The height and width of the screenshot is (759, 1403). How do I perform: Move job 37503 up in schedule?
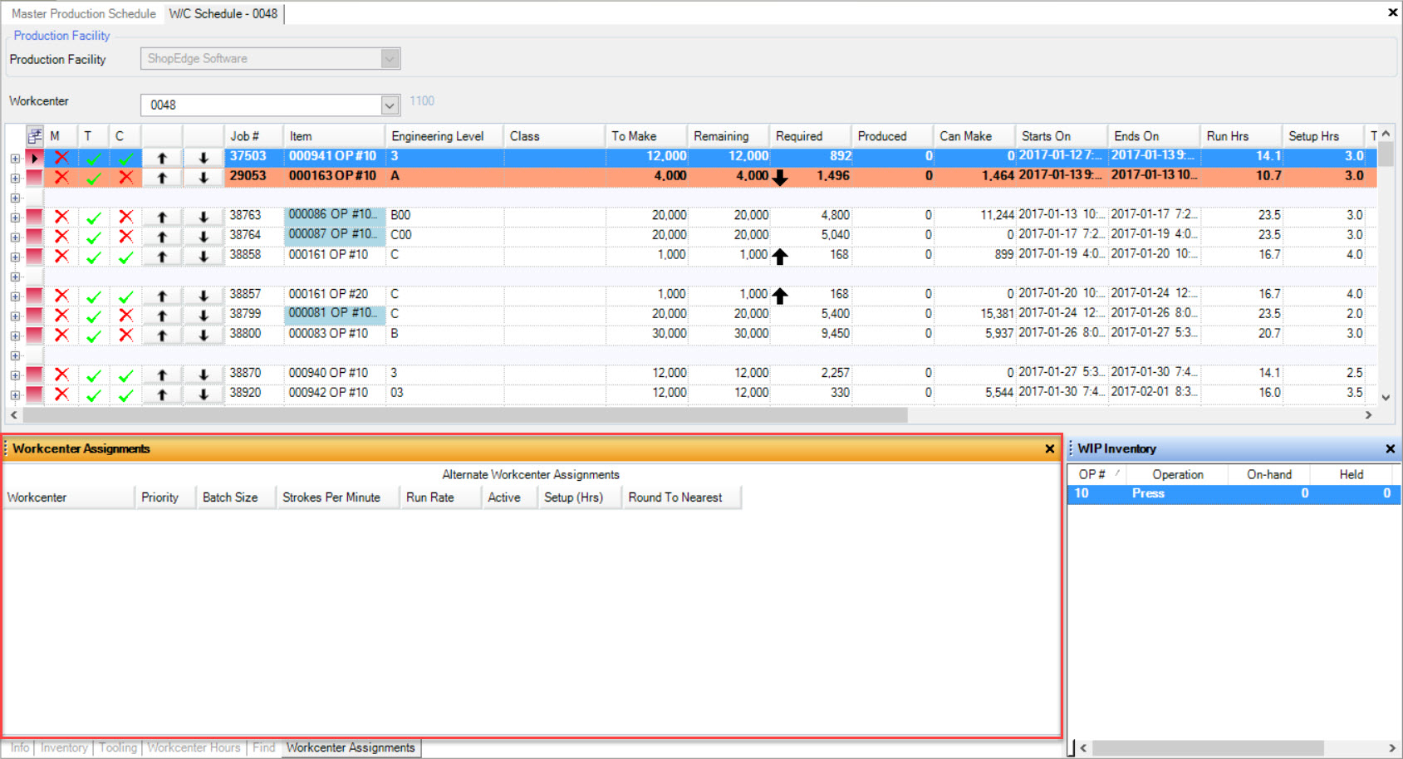(162, 157)
